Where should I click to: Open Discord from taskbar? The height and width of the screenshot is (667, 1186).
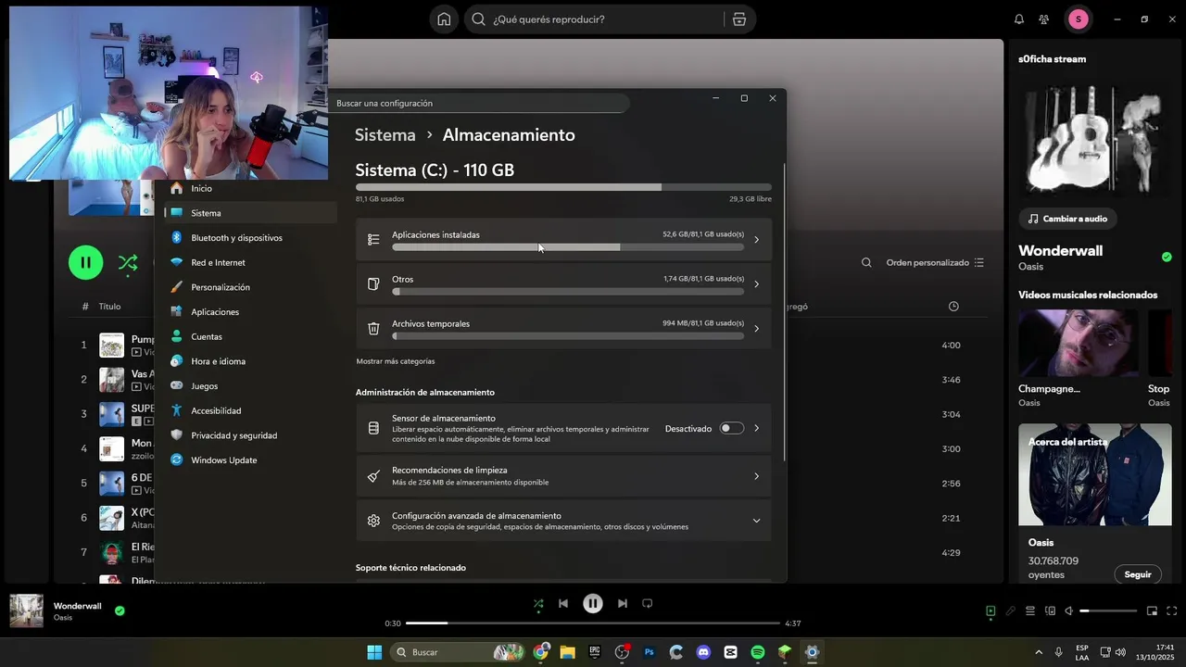tap(703, 652)
